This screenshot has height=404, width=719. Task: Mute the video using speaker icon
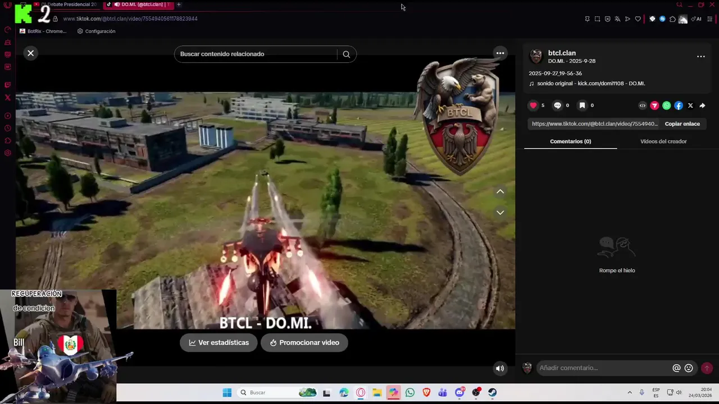[500, 369]
